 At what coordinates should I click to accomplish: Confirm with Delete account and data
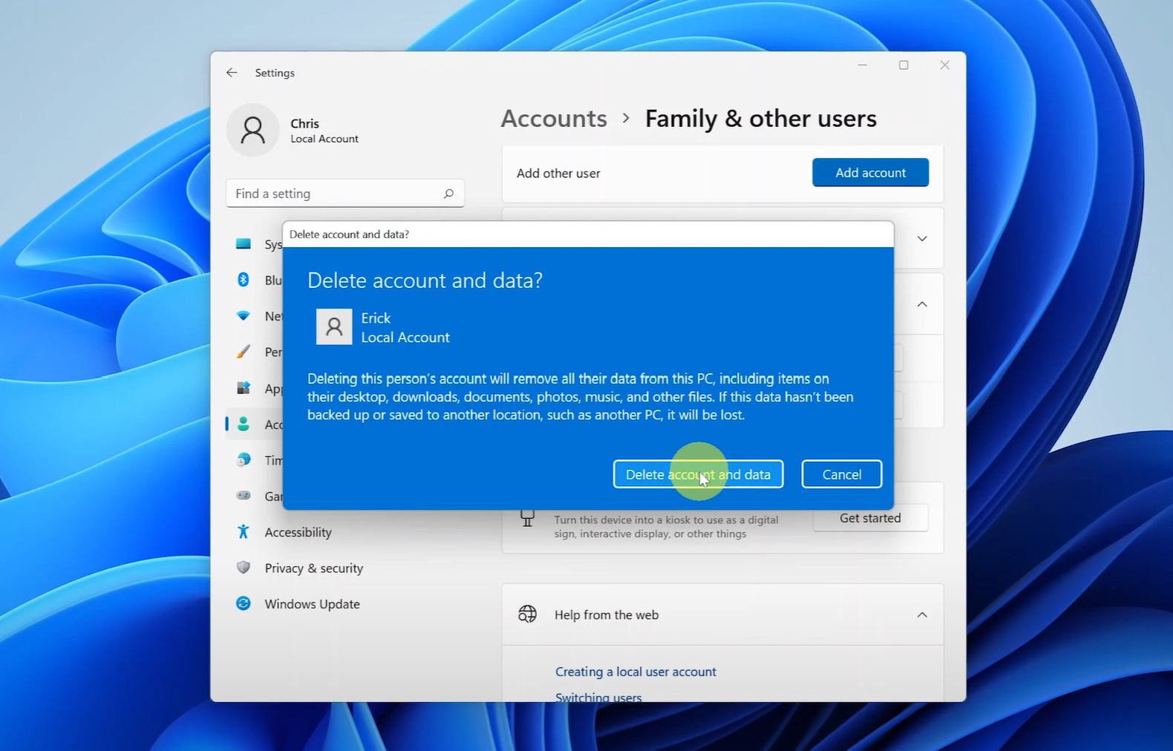[698, 474]
